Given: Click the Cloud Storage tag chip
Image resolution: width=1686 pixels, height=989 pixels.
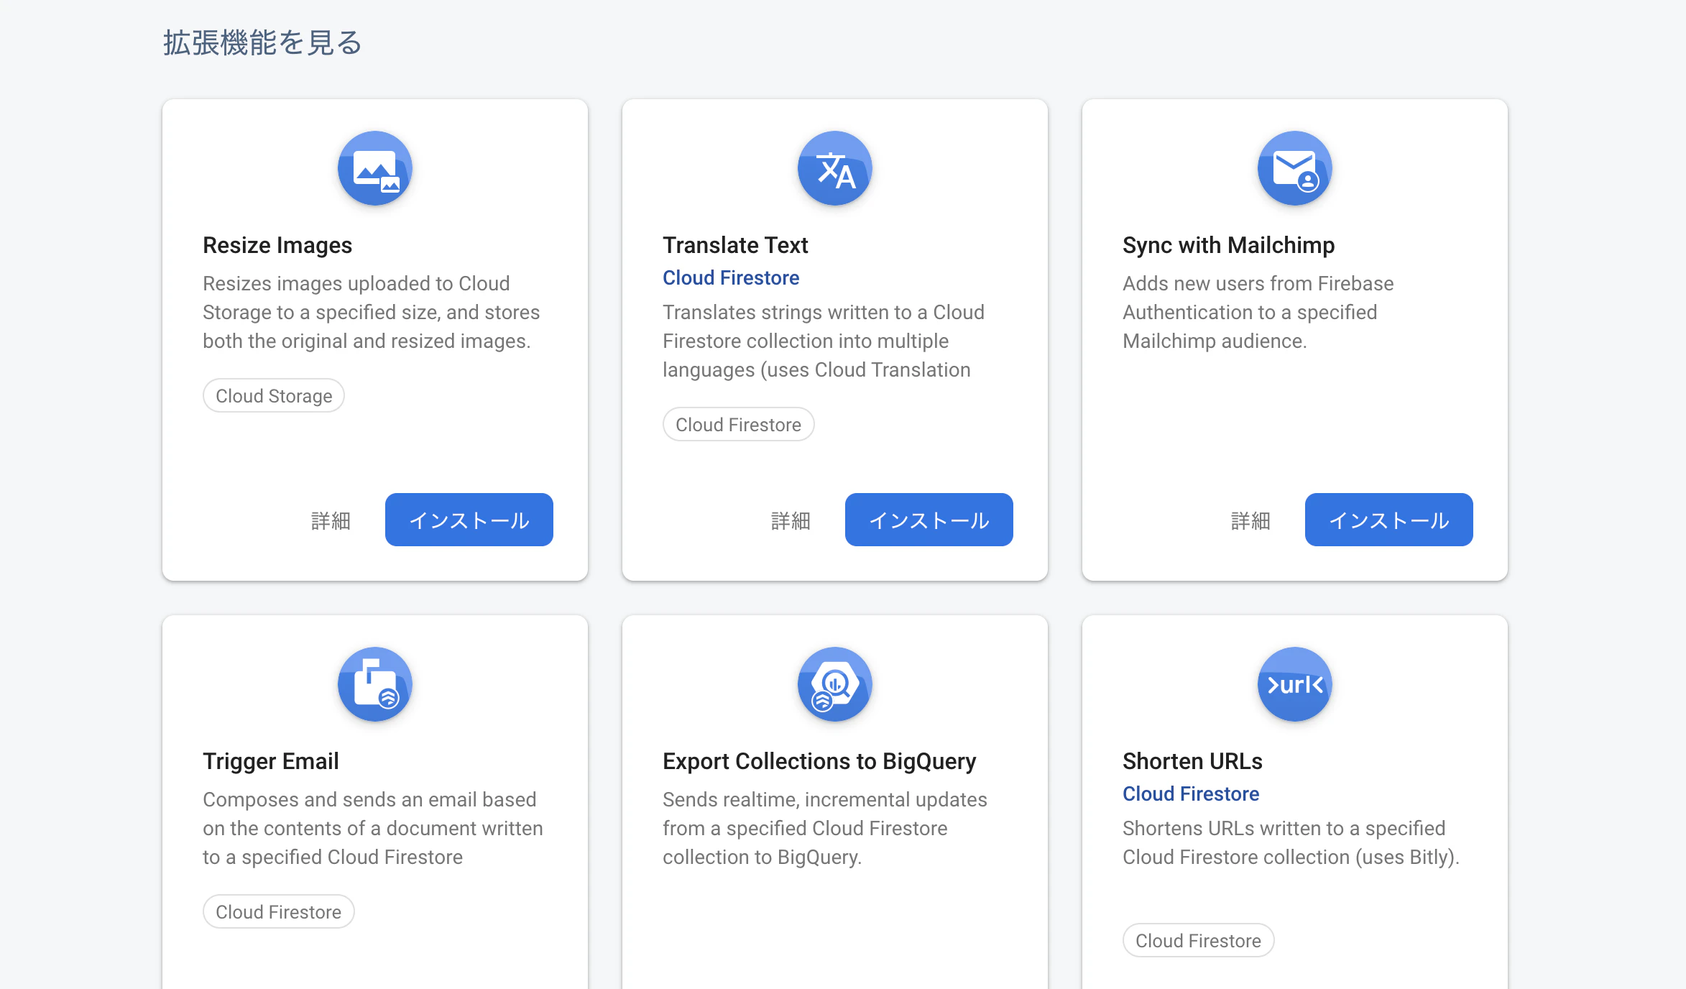Looking at the screenshot, I should pos(274,396).
